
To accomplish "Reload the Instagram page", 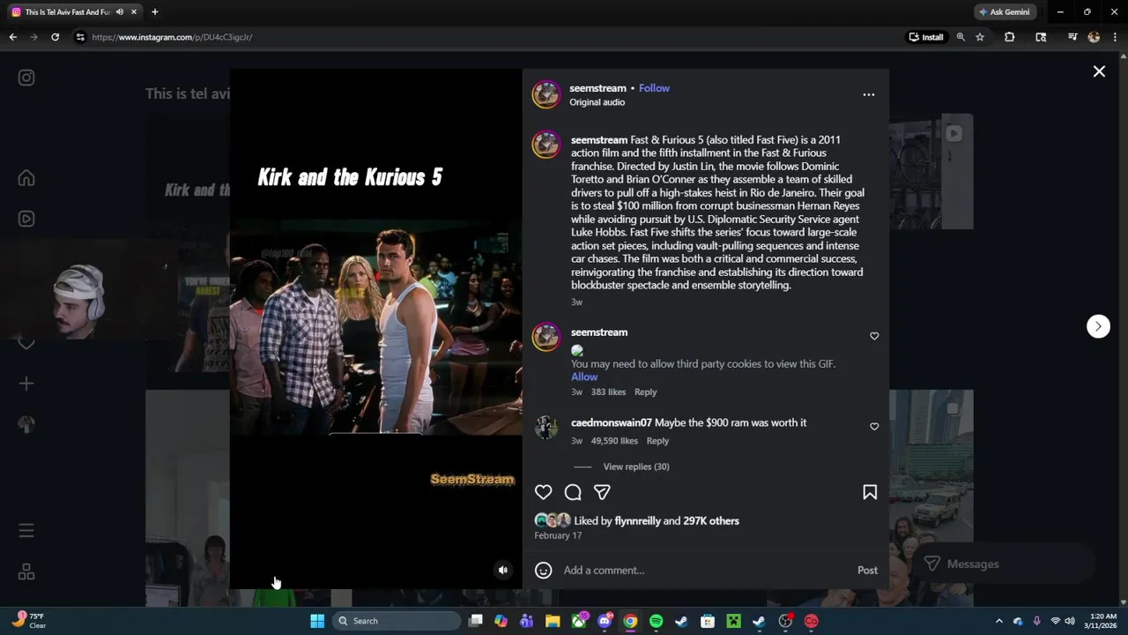I will (x=55, y=37).
